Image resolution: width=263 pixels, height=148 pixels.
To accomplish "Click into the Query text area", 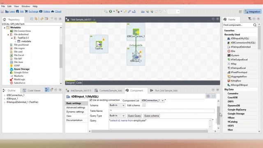I will pos(159,124).
